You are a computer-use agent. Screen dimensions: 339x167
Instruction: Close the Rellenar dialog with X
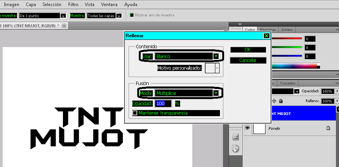(266, 36)
